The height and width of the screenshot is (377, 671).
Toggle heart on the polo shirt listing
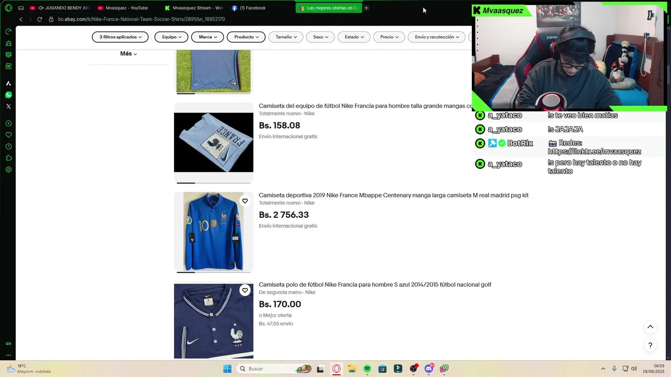coord(245,291)
